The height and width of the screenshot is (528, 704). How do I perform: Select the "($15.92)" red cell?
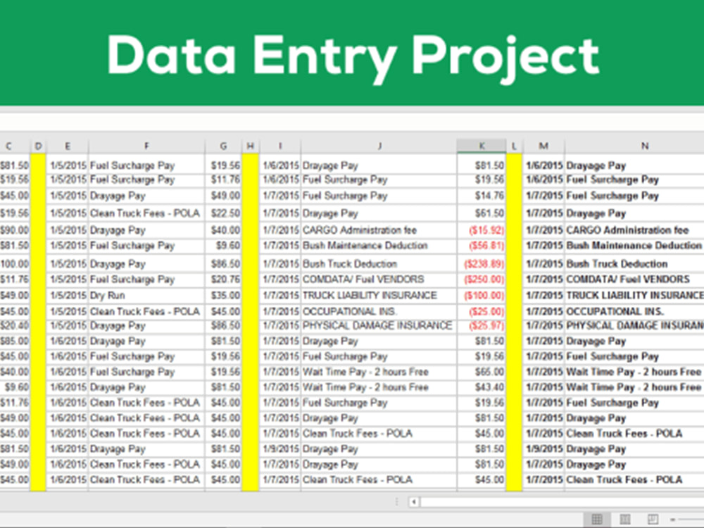pyautogui.click(x=482, y=230)
